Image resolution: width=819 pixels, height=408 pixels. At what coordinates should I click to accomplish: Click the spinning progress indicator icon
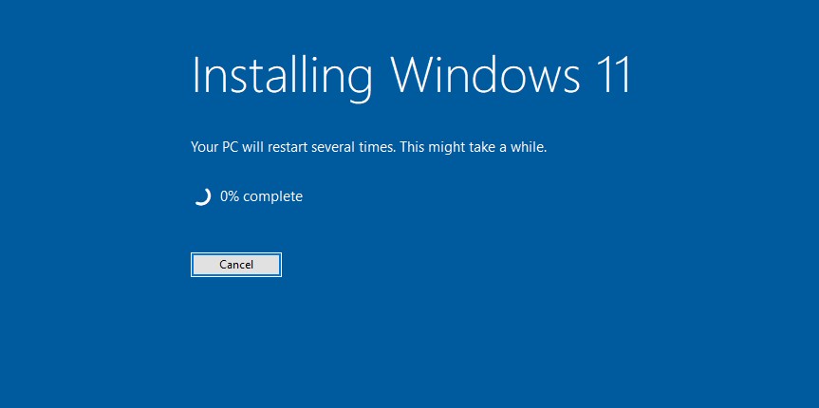pos(201,197)
